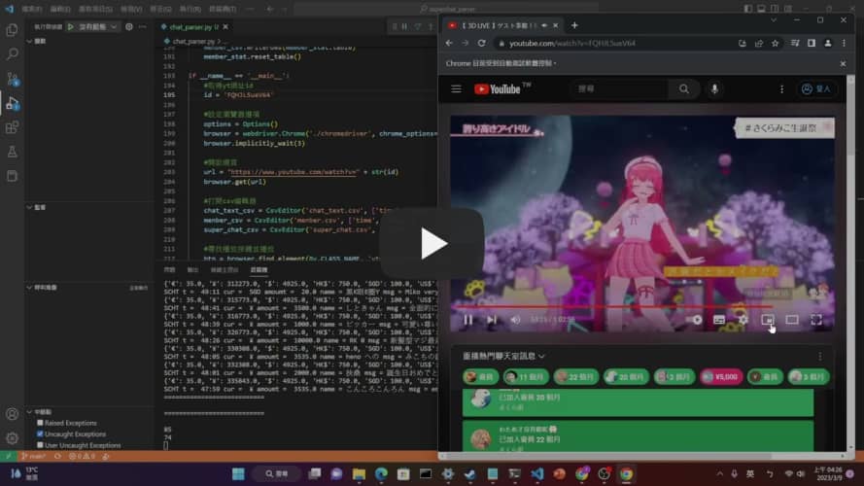The image size is (864, 486).
Task: Open YouTube player settings gear
Action: [743, 320]
